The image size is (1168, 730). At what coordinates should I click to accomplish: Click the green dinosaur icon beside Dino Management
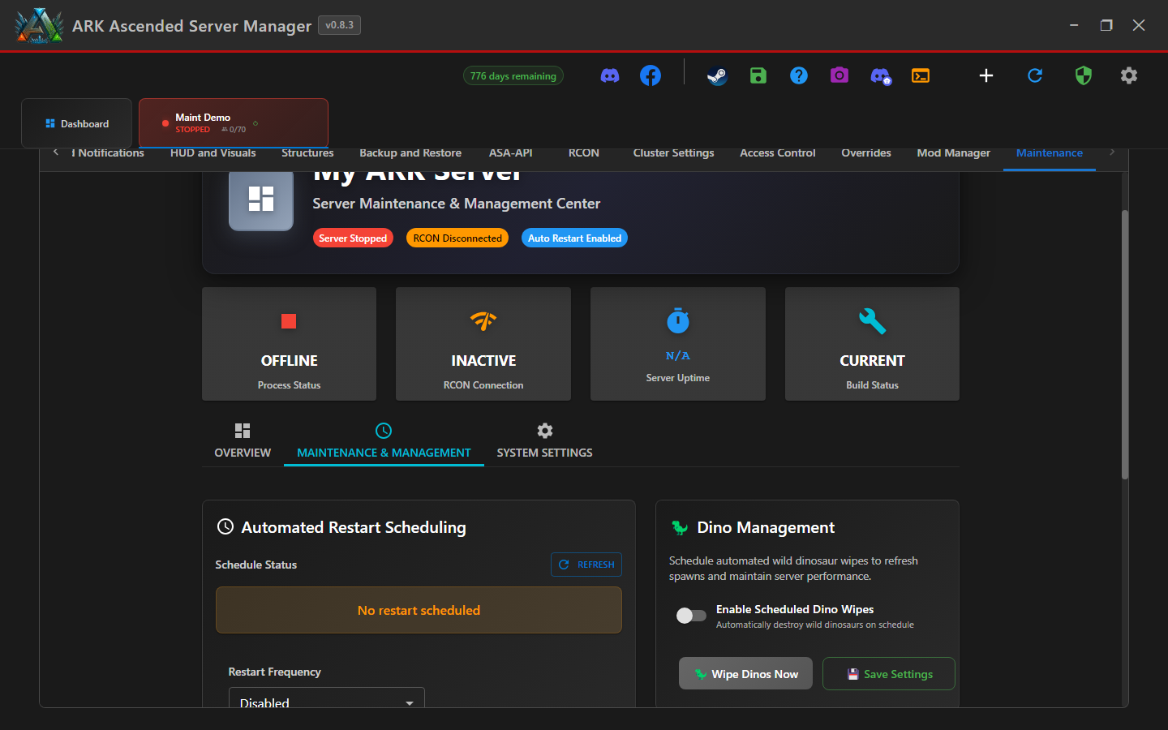point(680,528)
